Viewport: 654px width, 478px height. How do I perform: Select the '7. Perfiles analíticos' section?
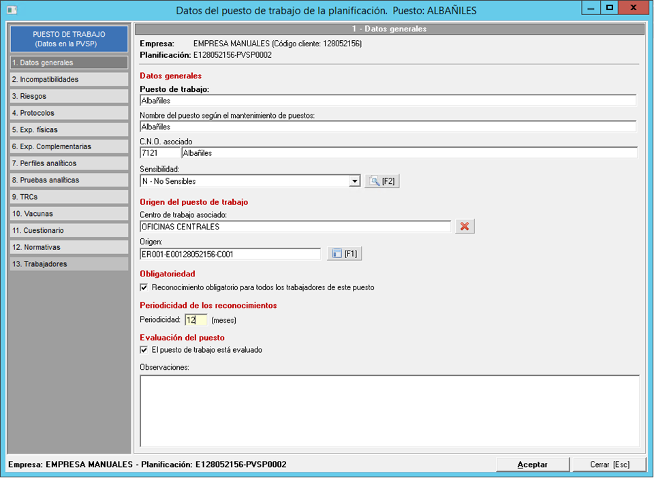pos(68,163)
